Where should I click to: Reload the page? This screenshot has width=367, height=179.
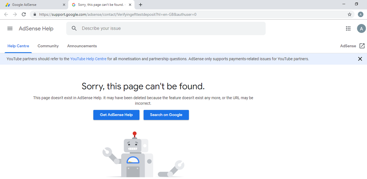[24, 14]
